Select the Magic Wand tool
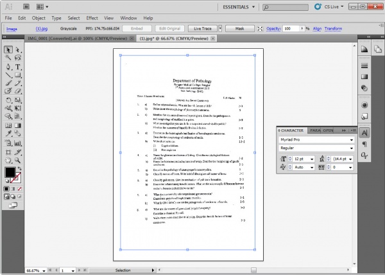This screenshot has height=275, width=385. pyautogui.click(x=8, y=58)
